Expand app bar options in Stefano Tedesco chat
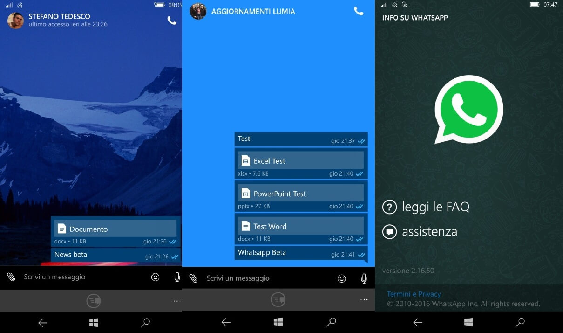Viewport: 563px width, 333px height. (177, 301)
